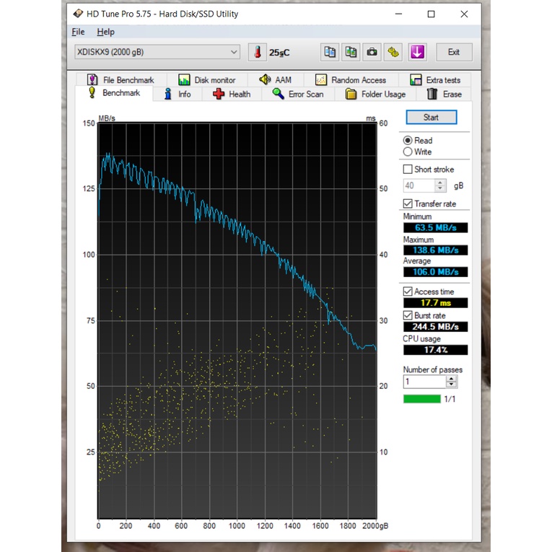Switch to the Folder Usage tab
Screen dimensions: 552x552
click(x=375, y=94)
